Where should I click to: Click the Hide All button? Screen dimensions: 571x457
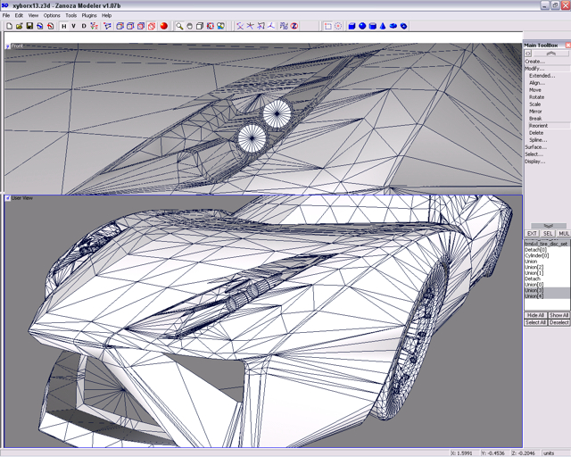click(535, 315)
